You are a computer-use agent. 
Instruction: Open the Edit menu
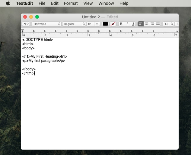click(x=55, y=3)
